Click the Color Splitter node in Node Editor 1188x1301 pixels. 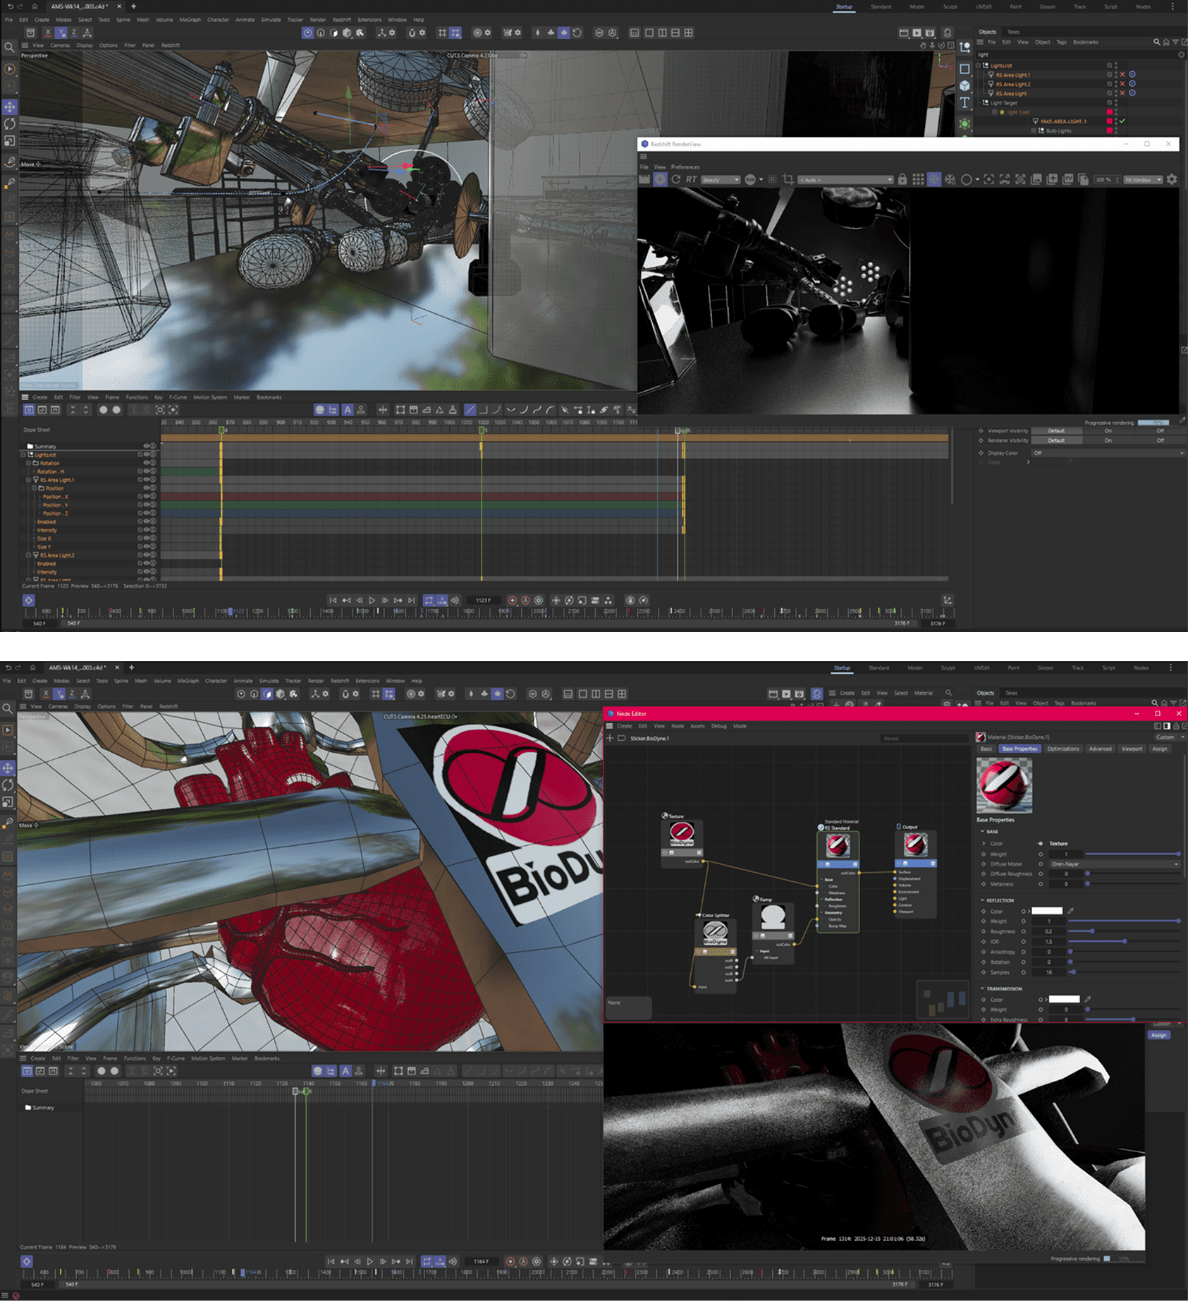coord(715,933)
